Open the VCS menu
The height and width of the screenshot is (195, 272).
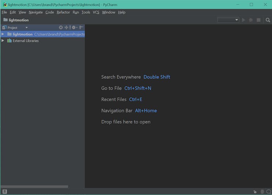tap(96, 12)
